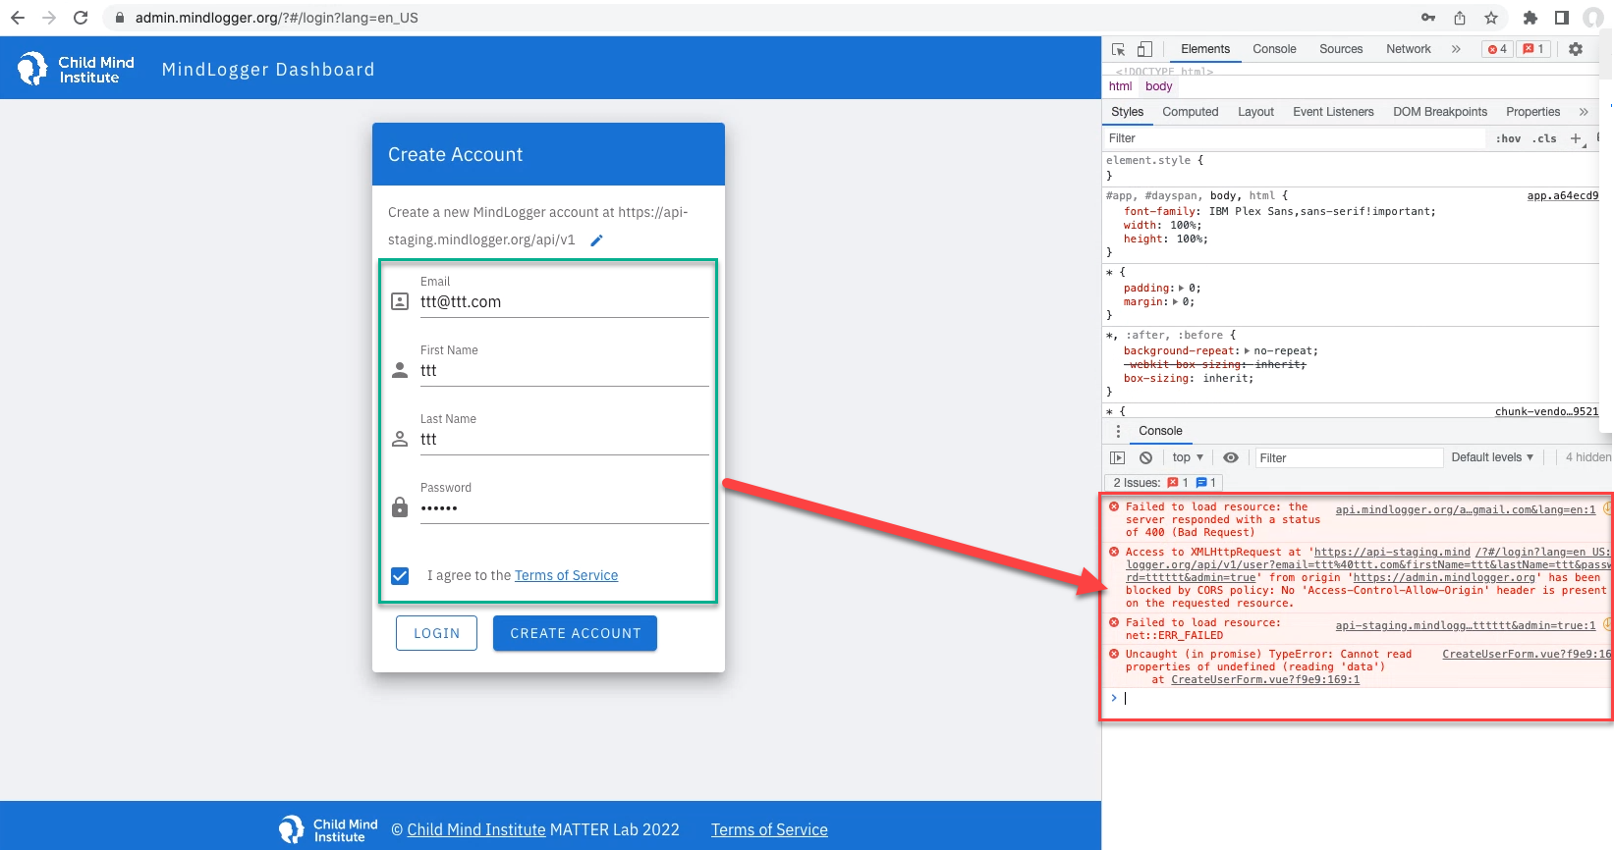This screenshot has width=1614, height=850.
Task: Click Child Mind Institute header logo
Action: 76,69
